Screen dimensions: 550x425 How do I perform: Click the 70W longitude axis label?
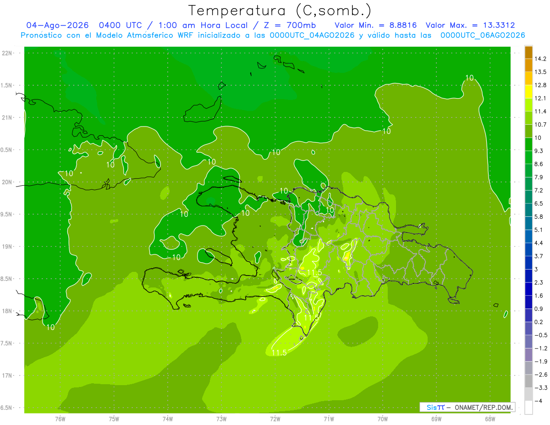(383, 419)
